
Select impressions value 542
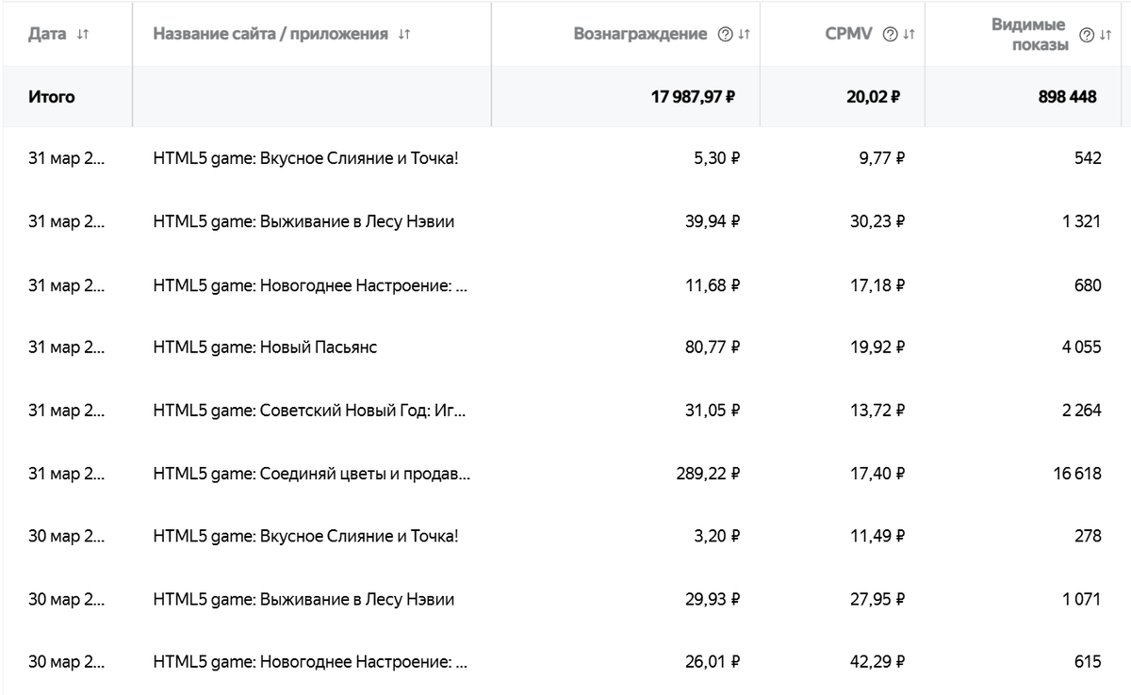(1088, 158)
